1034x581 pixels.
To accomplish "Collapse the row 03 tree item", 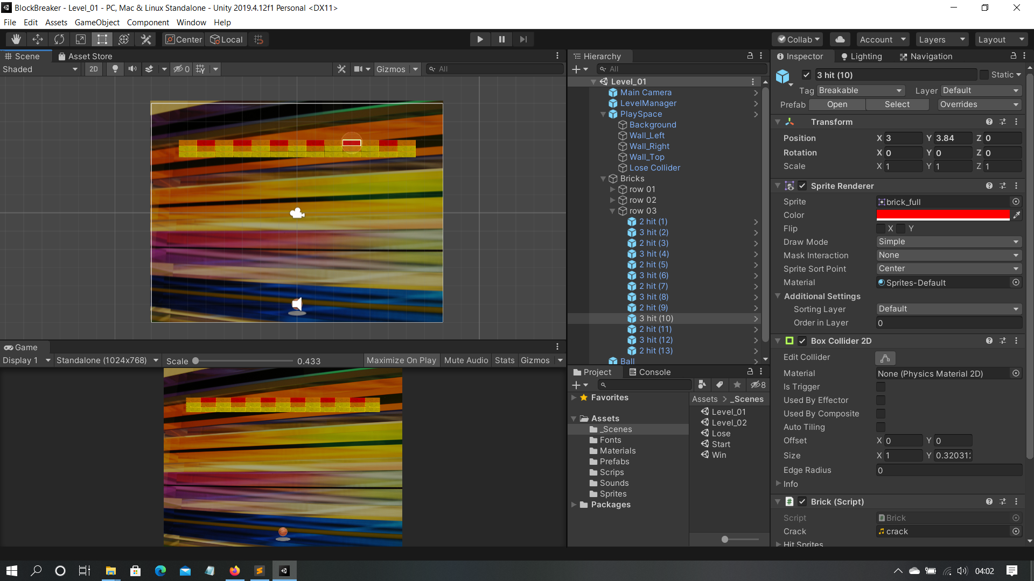I will (x=612, y=211).
